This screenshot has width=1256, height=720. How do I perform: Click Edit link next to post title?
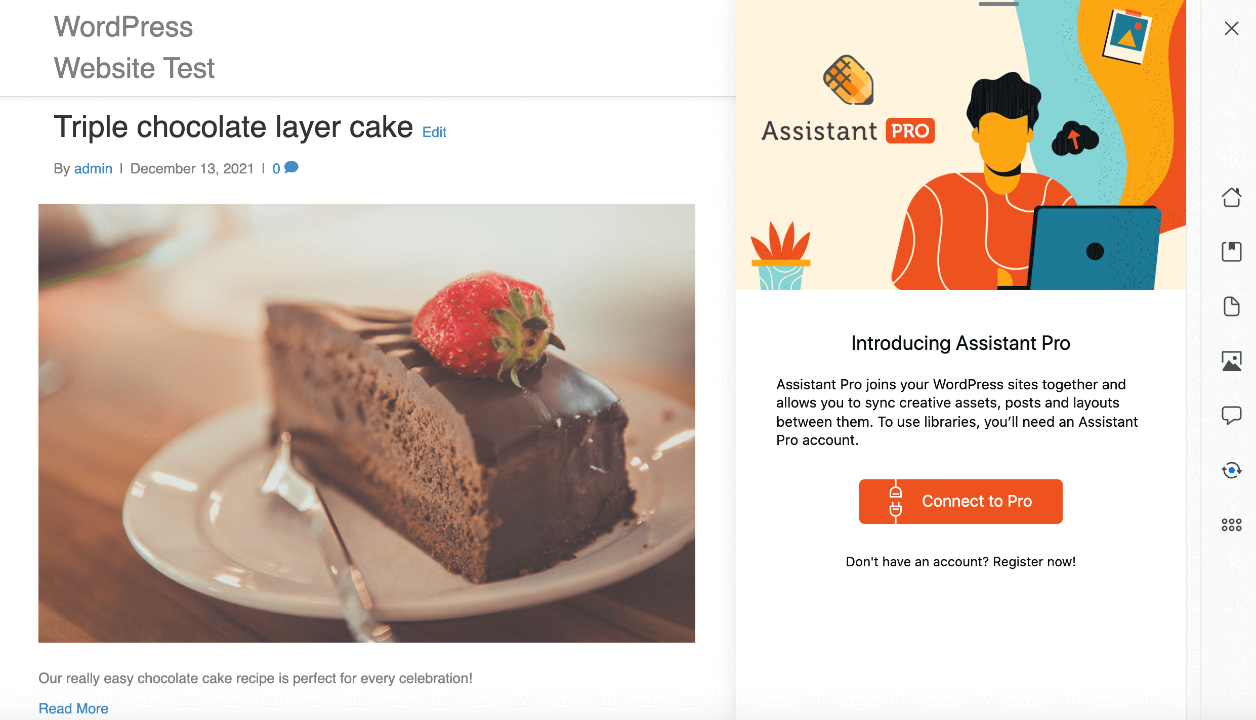pyautogui.click(x=435, y=131)
